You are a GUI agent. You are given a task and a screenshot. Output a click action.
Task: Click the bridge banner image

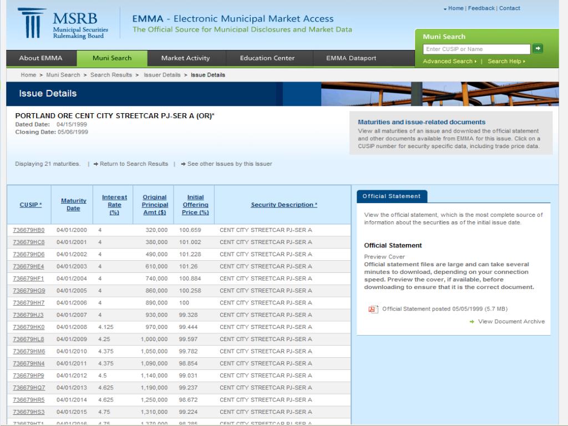440,94
